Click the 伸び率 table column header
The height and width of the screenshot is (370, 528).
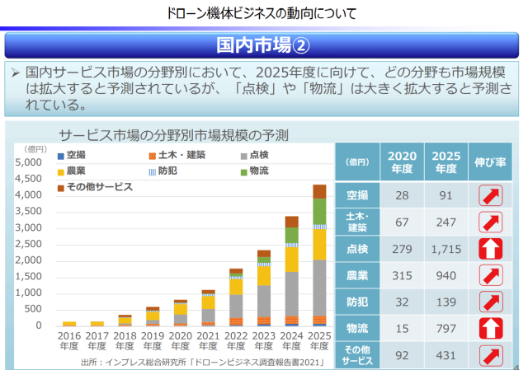[491, 162]
